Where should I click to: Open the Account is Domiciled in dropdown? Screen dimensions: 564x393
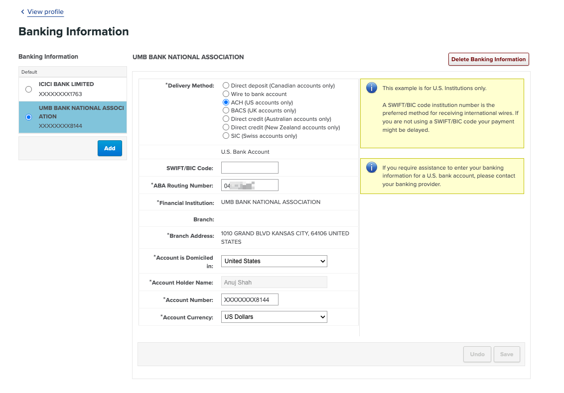click(274, 261)
